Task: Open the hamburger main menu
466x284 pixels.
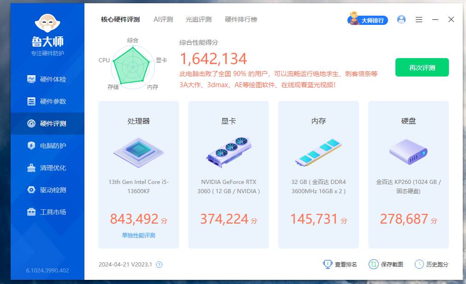Action: (x=419, y=20)
